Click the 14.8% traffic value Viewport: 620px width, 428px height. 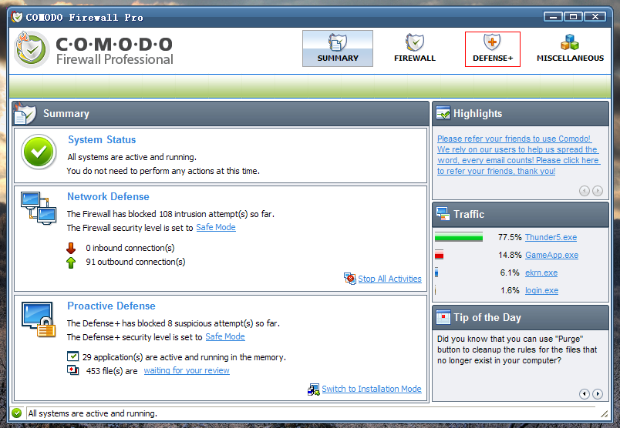(x=510, y=255)
